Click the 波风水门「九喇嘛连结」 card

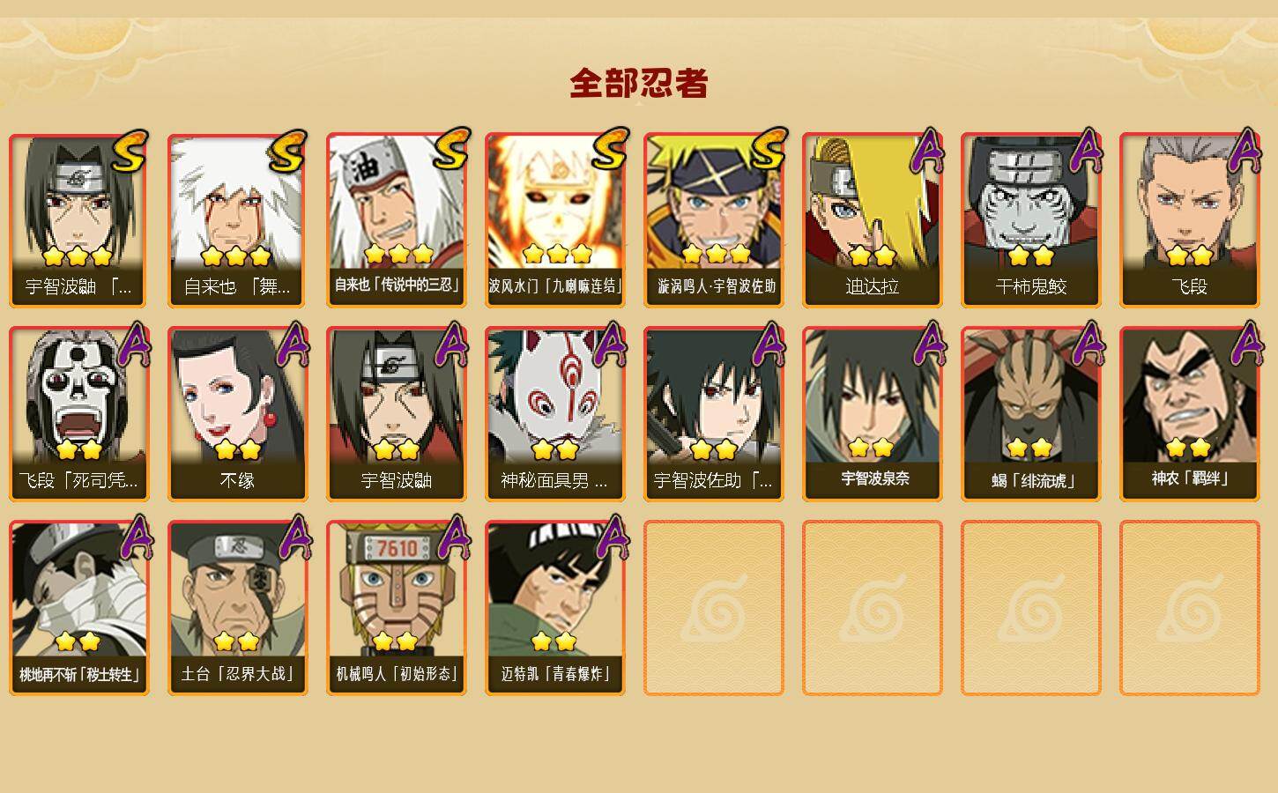[554, 220]
